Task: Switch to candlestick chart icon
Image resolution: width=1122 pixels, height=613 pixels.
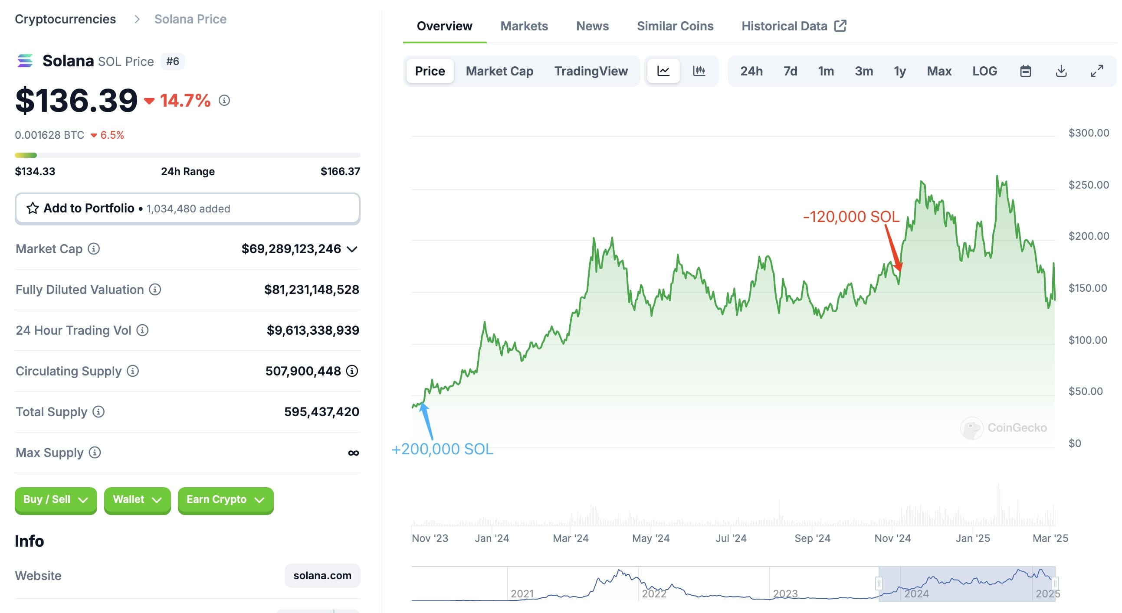Action: pos(699,71)
